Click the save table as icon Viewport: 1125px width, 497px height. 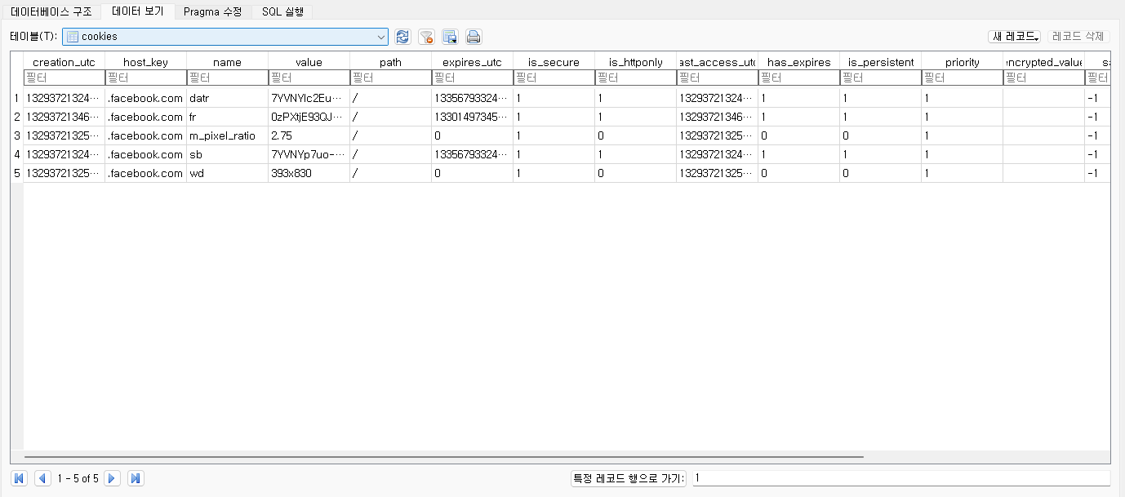point(450,37)
